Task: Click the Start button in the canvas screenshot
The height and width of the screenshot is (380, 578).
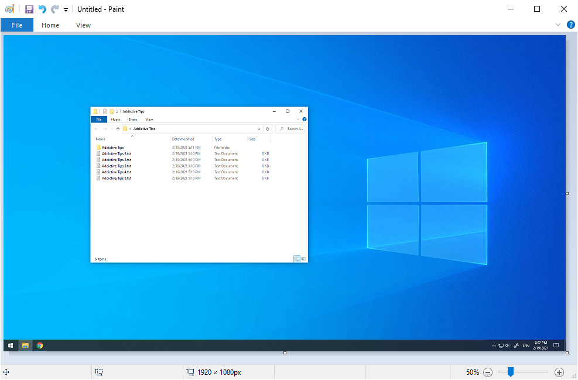Action: pyautogui.click(x=11, y=345)
